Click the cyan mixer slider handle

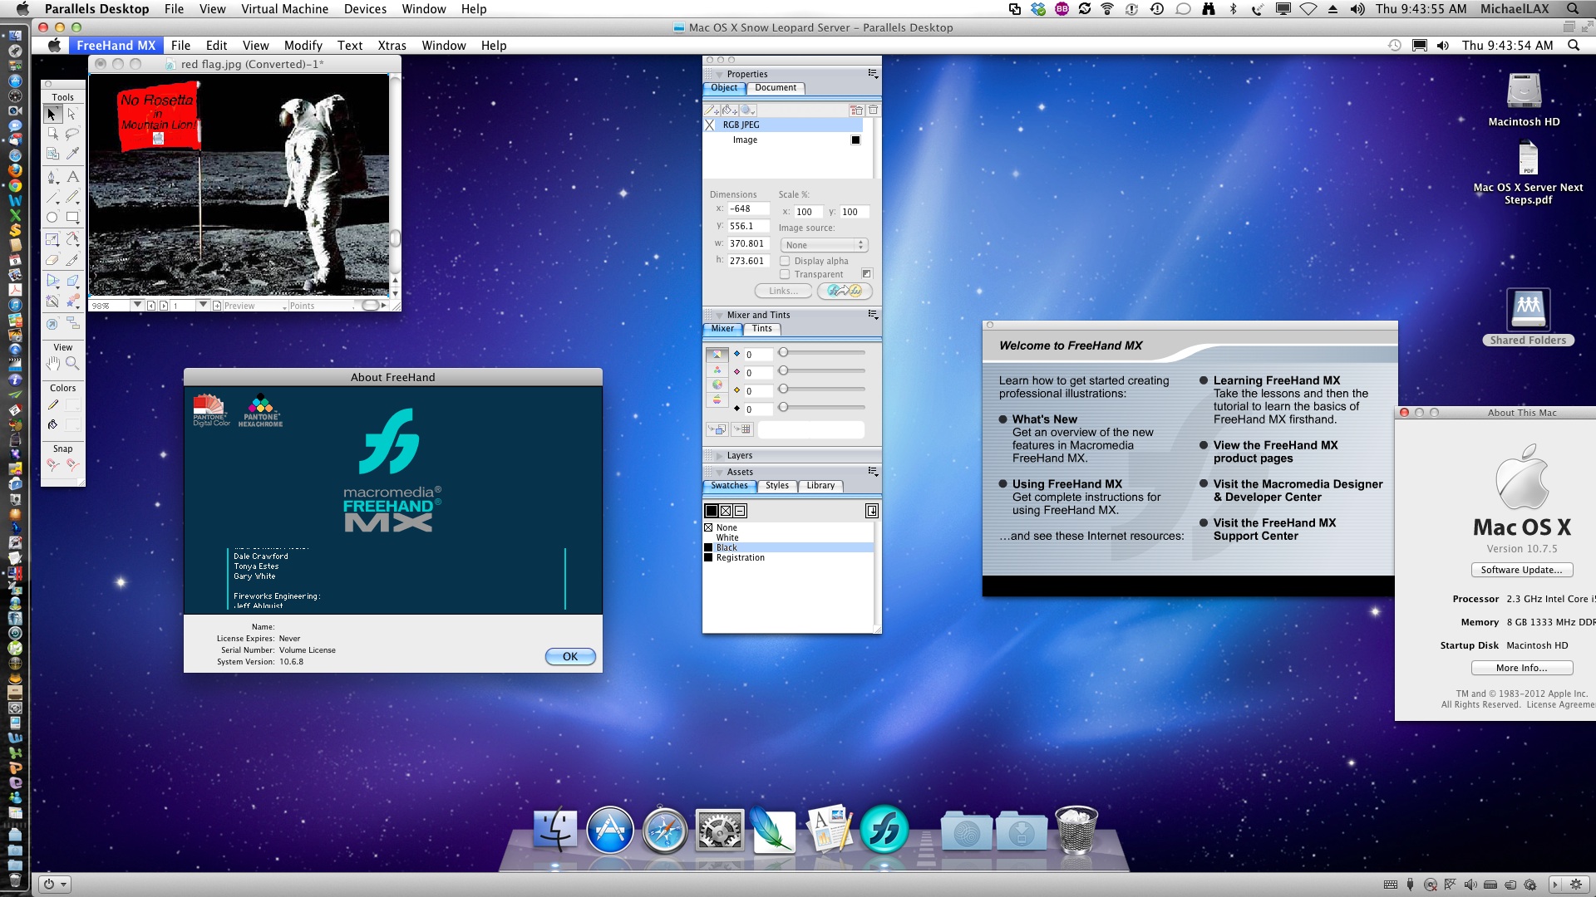coord(783,352)
